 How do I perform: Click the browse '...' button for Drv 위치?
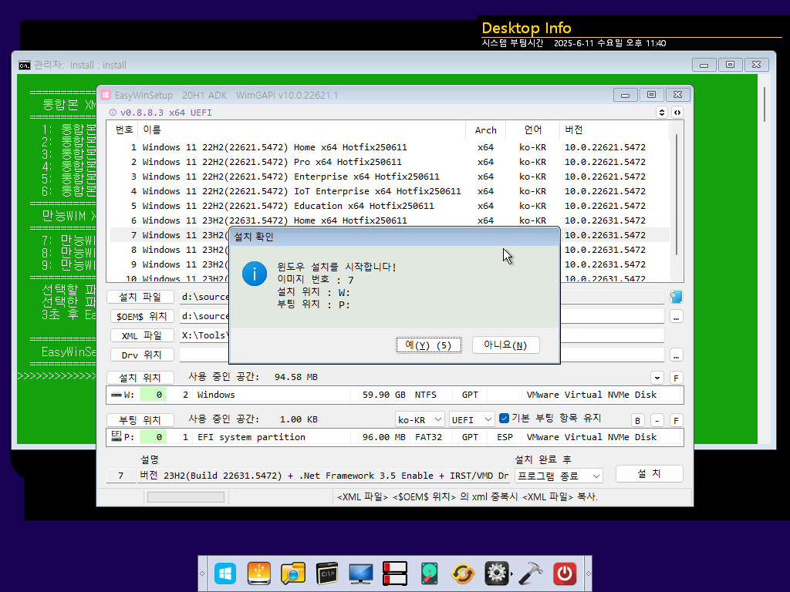[676, 355]
